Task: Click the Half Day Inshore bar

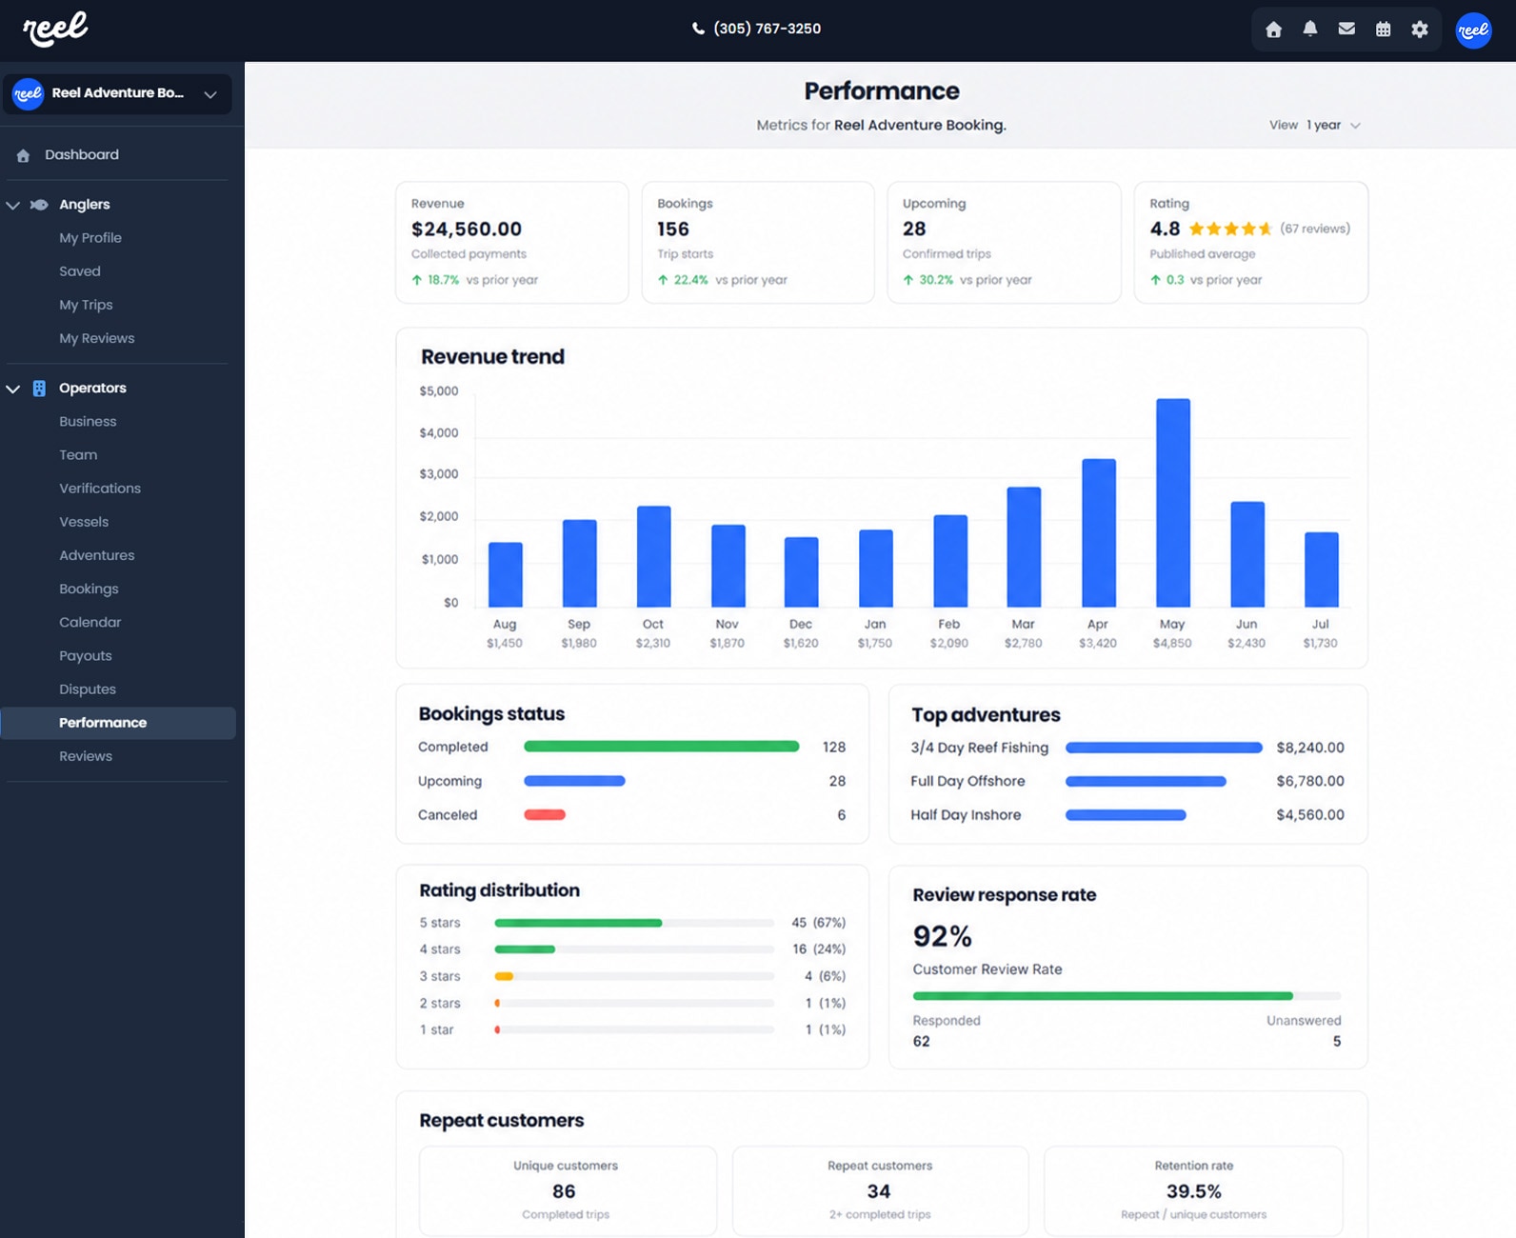Action: [1126, 815]
